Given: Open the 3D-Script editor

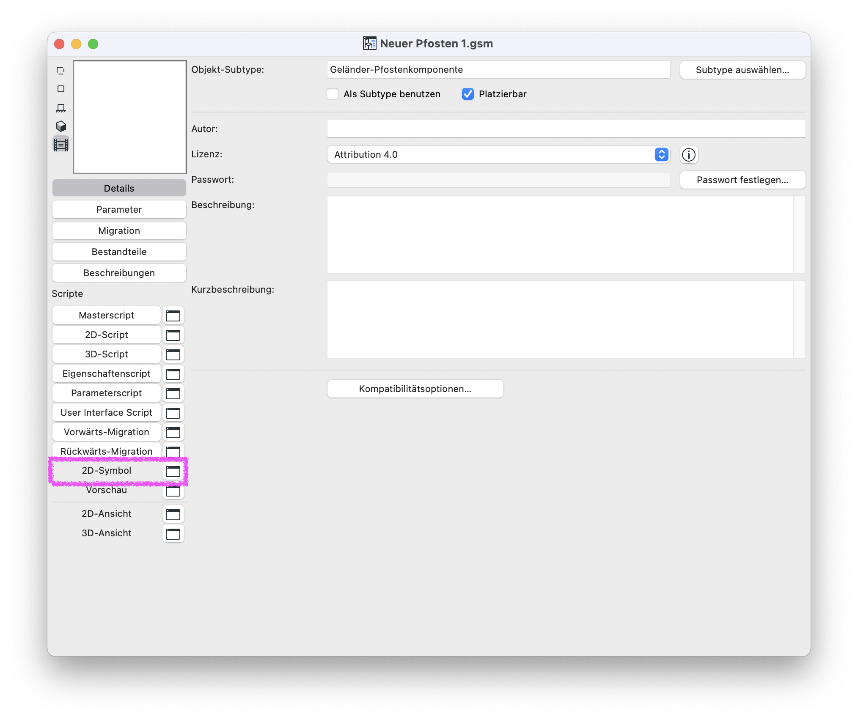Looking at the screenshot, I should point(107,354).
